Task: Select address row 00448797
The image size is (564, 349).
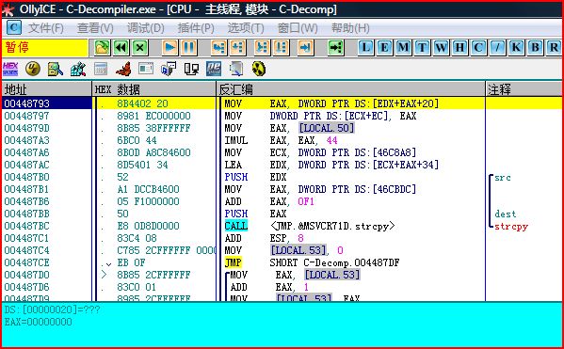Action: coord(27,116)
